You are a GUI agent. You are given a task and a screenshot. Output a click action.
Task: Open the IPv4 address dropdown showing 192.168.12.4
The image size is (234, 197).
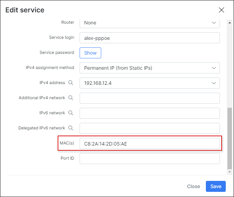coord(150,83)
